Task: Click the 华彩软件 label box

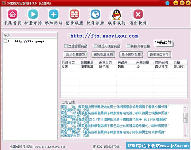Action: 163,43
